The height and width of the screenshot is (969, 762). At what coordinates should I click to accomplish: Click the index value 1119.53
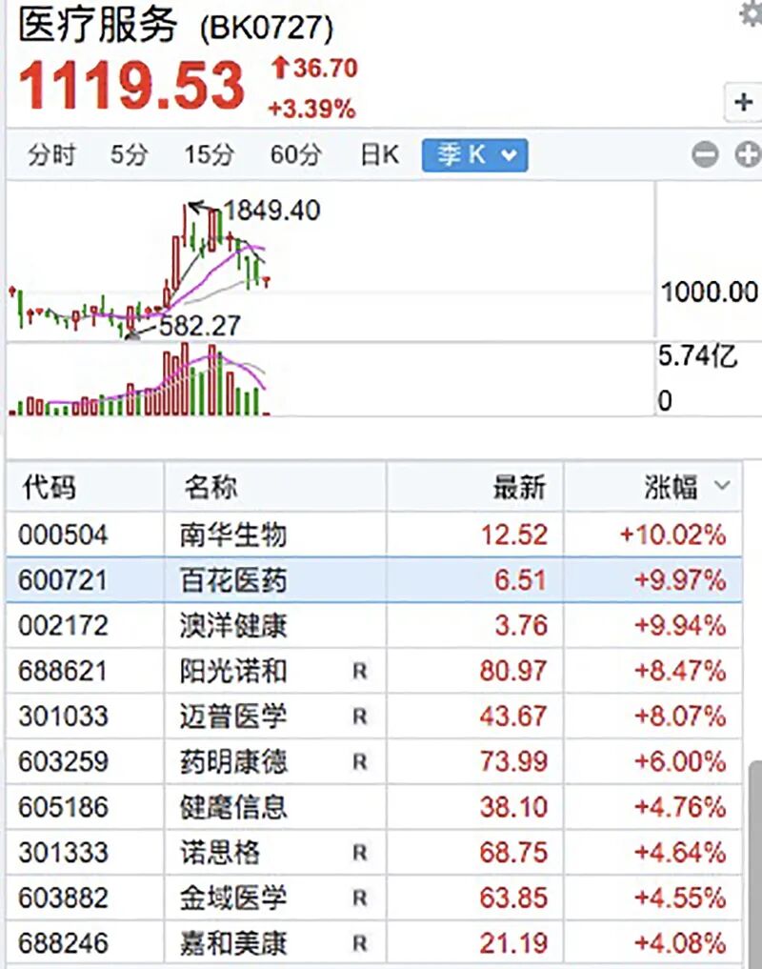point(131,86)
